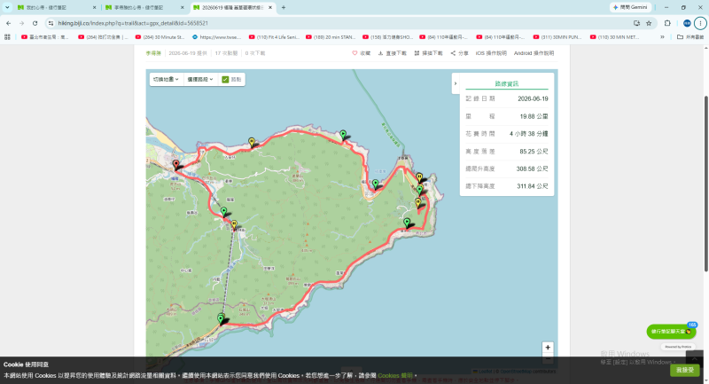Close the second browser tab
This screenshot has width=709, height=384.
click(x=183, y=8)
